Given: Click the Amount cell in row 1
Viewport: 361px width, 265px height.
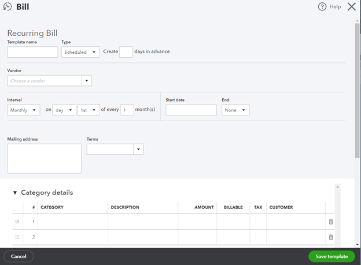Looking at the screenshot, I should pos(197,222).
